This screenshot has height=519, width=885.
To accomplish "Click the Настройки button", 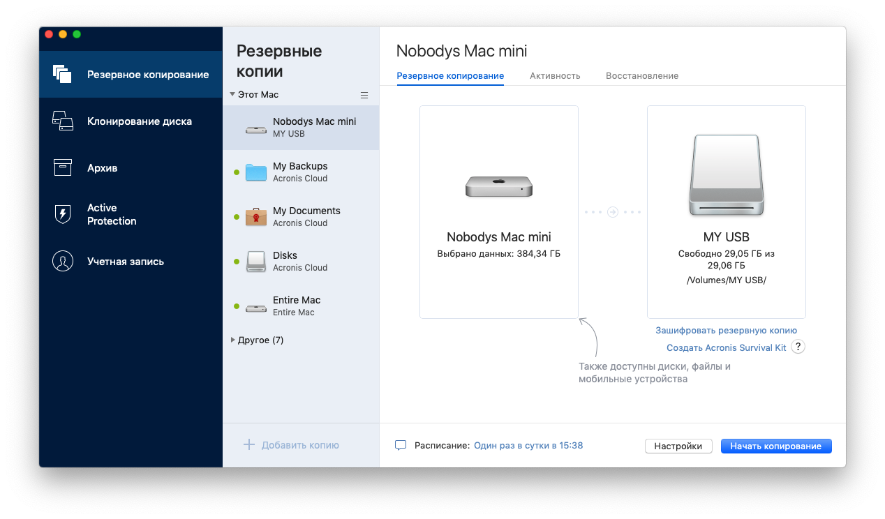I will pyautogui.click(x=678, y=446).
